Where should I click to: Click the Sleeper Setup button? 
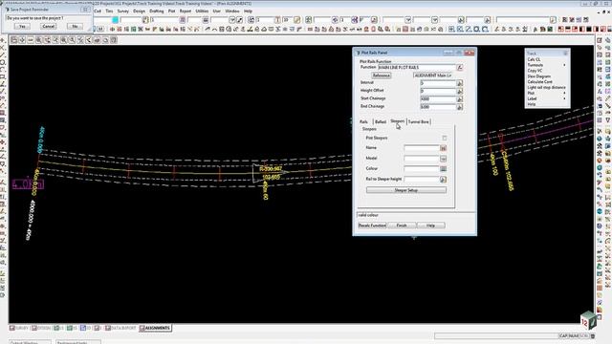[x=406, y=190]
